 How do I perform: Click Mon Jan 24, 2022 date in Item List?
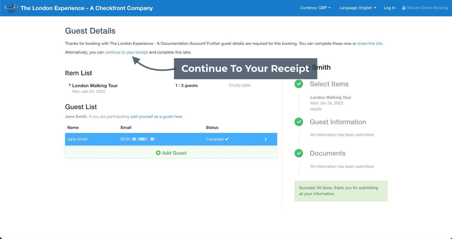coord(89,92)
